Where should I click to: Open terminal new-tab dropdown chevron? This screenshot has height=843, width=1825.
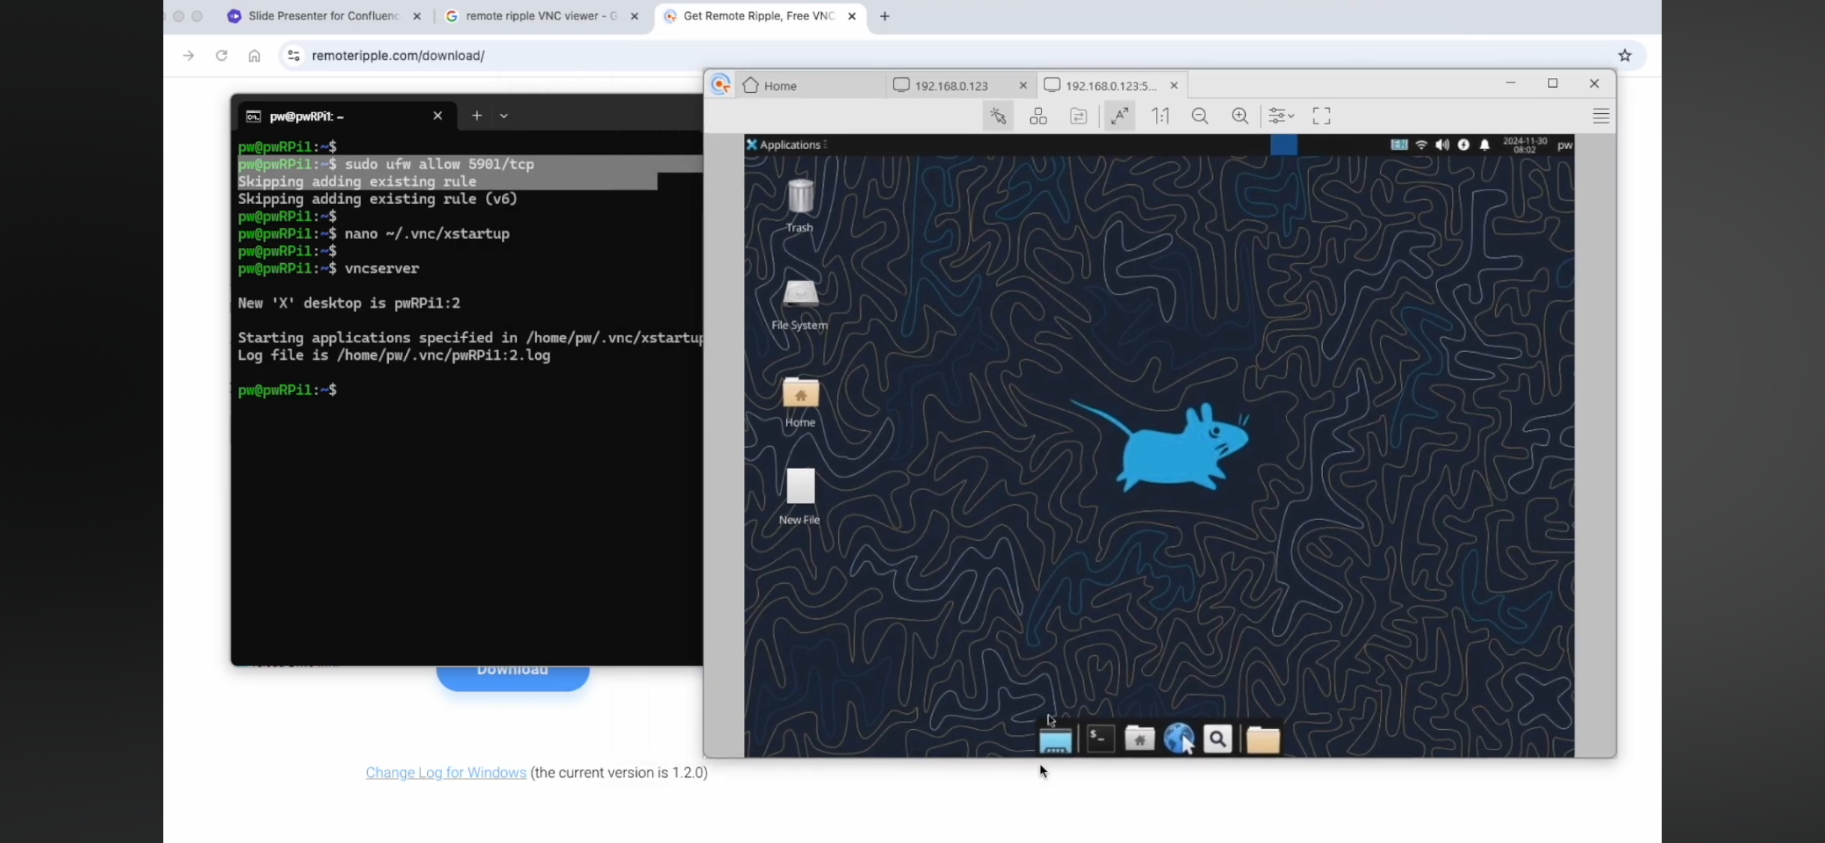click(503, 116)
